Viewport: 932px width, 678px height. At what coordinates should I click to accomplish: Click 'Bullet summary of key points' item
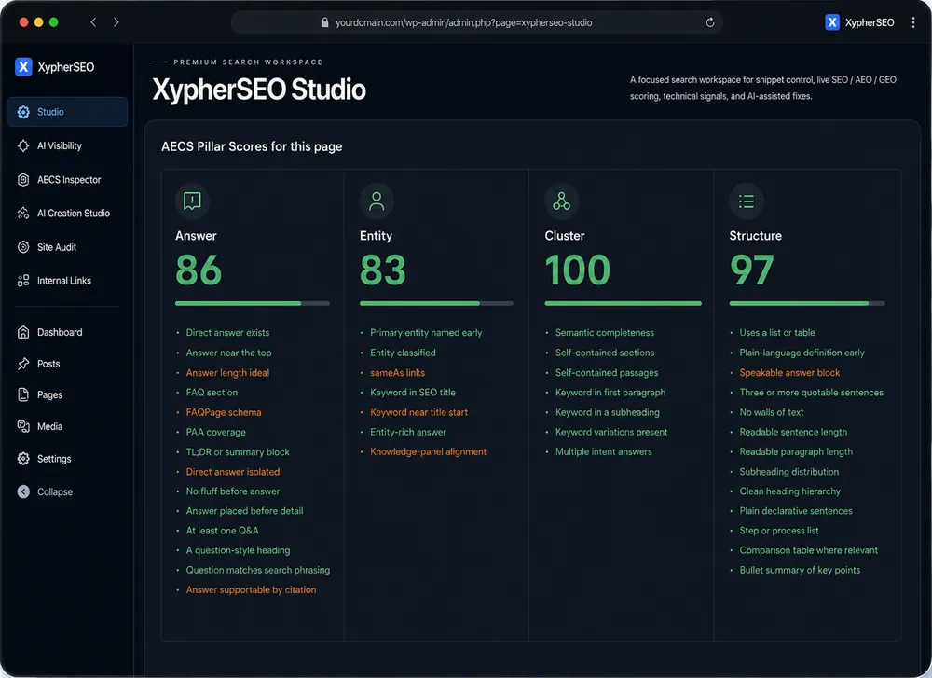click(x=800, y=570)
